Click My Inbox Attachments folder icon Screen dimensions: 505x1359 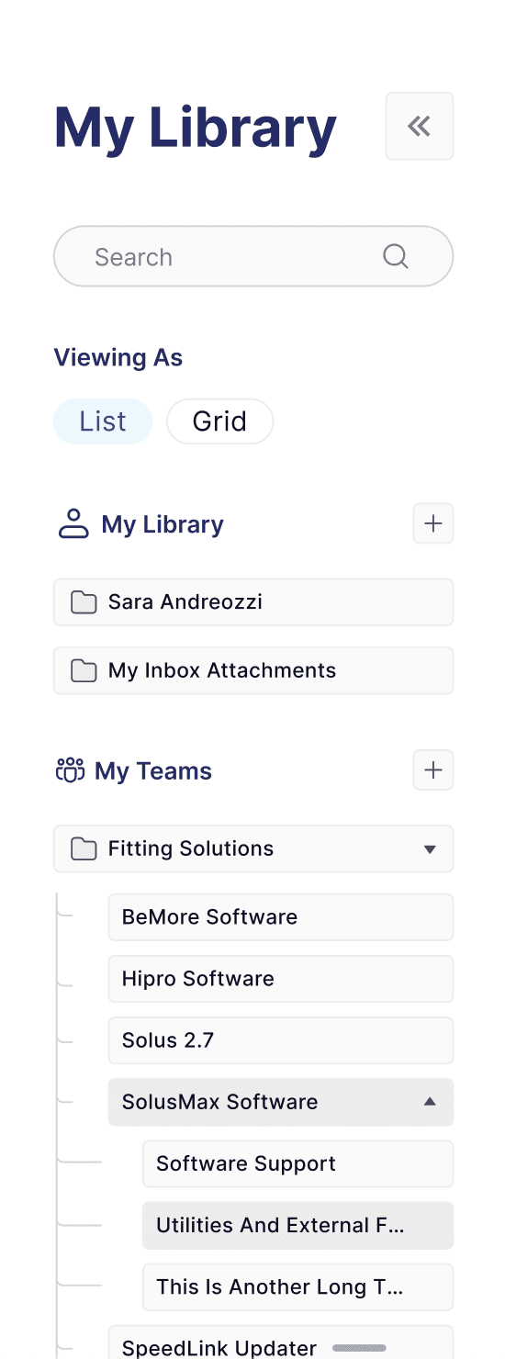[x=84, y=670]
